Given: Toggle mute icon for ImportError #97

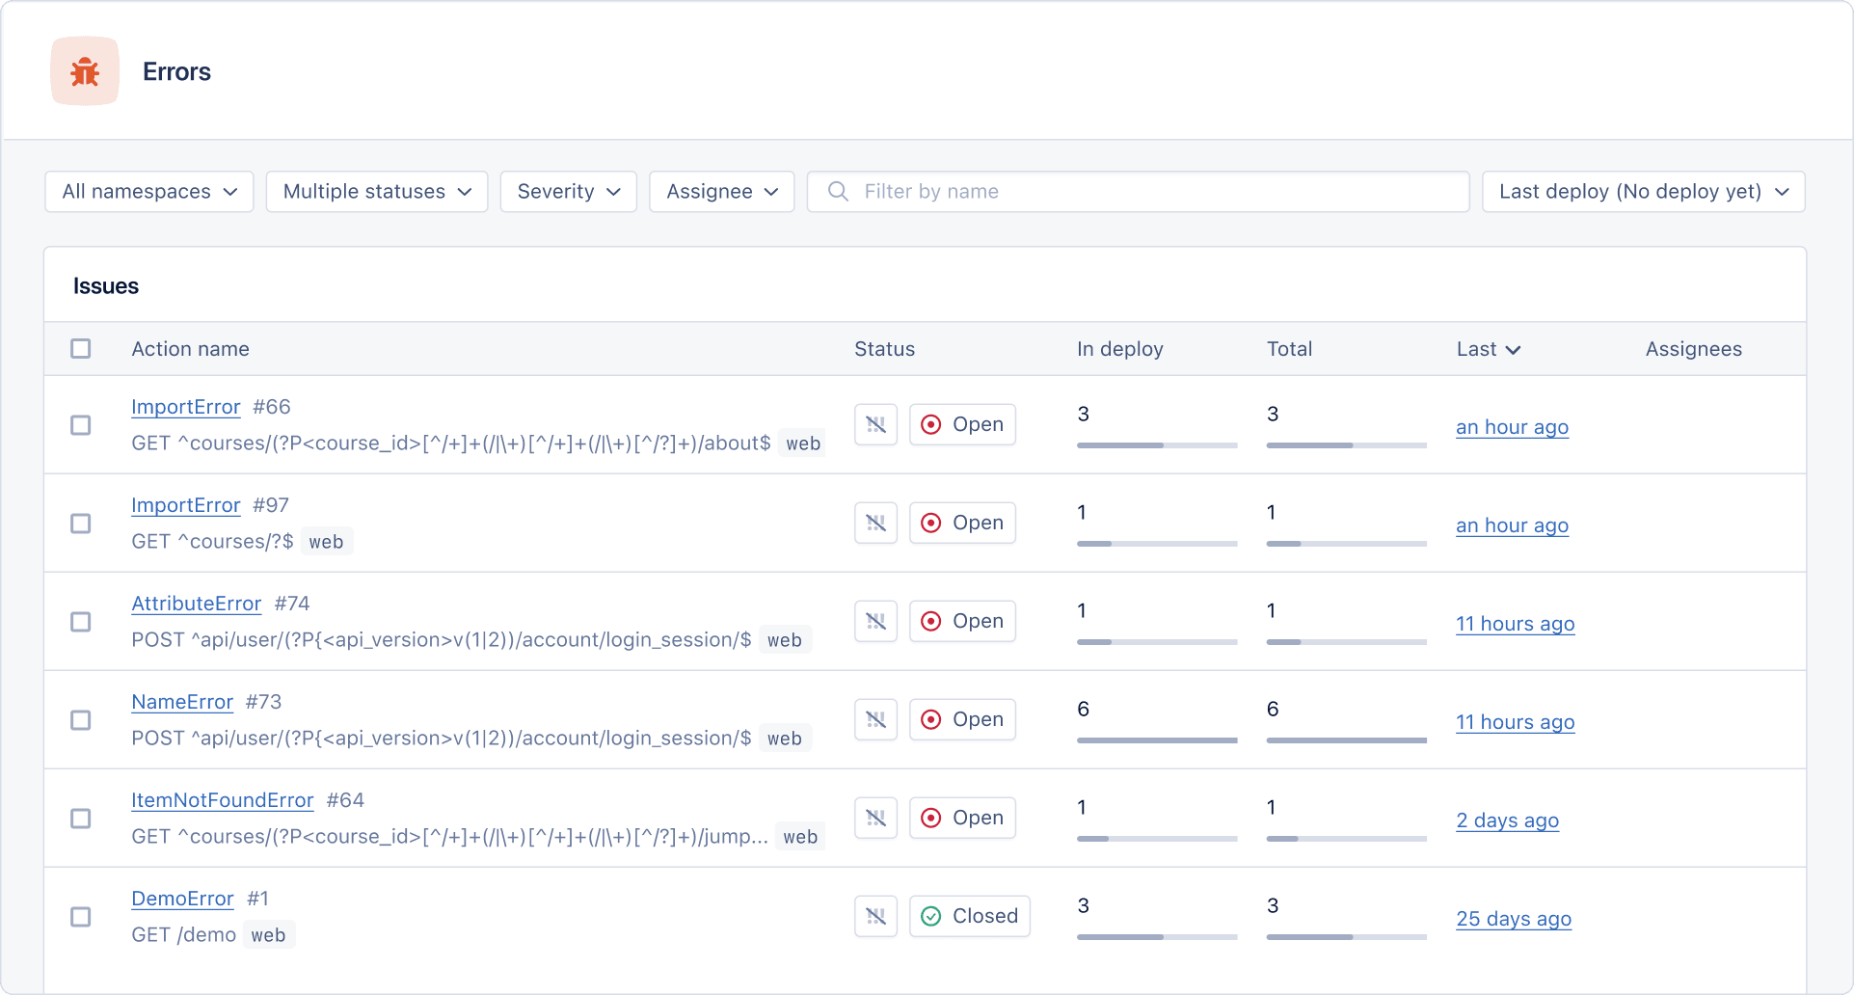Looking at the screenshot, I should [875, 523].
